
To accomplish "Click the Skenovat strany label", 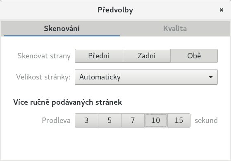I will [44, 56].
